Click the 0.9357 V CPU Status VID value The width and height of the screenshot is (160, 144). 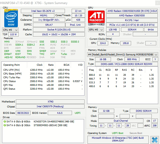click(x=77, y=81)
